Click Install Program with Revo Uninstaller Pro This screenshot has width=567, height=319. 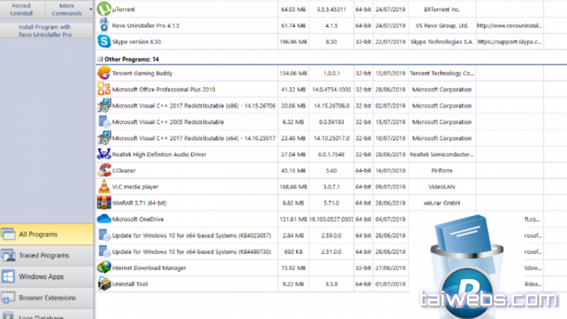point(45,30)
